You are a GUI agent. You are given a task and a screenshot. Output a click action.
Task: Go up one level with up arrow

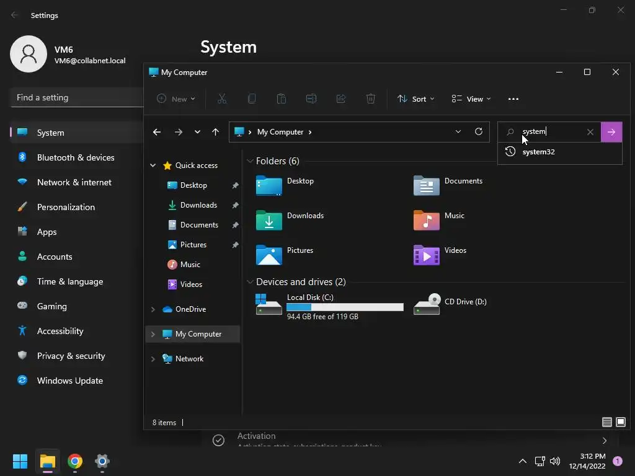(215, 132)
